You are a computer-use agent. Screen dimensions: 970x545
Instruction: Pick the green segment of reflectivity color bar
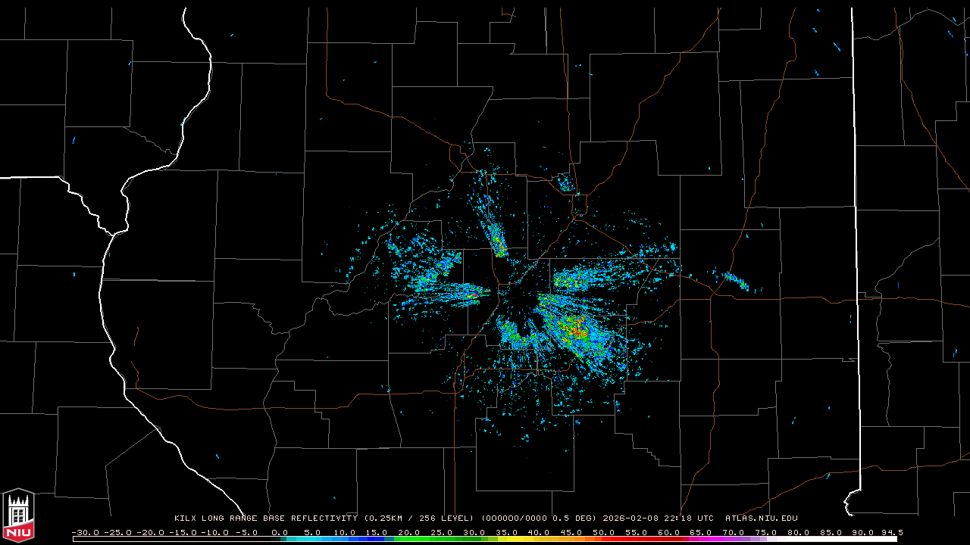point(436,539)
